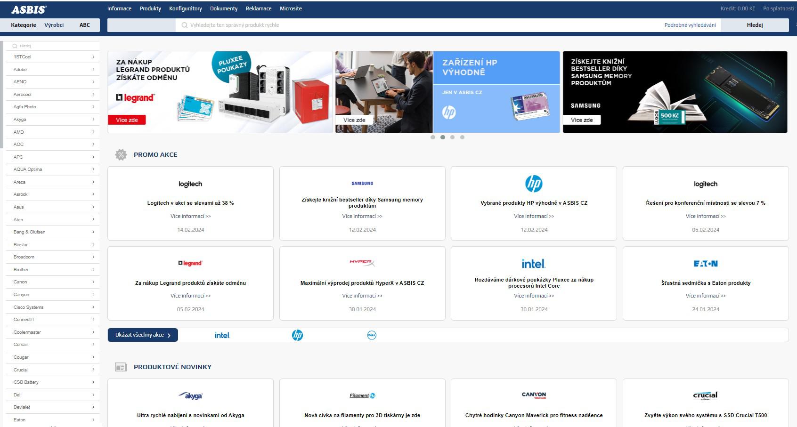Open the Reklamace menu

coord(259,8)
